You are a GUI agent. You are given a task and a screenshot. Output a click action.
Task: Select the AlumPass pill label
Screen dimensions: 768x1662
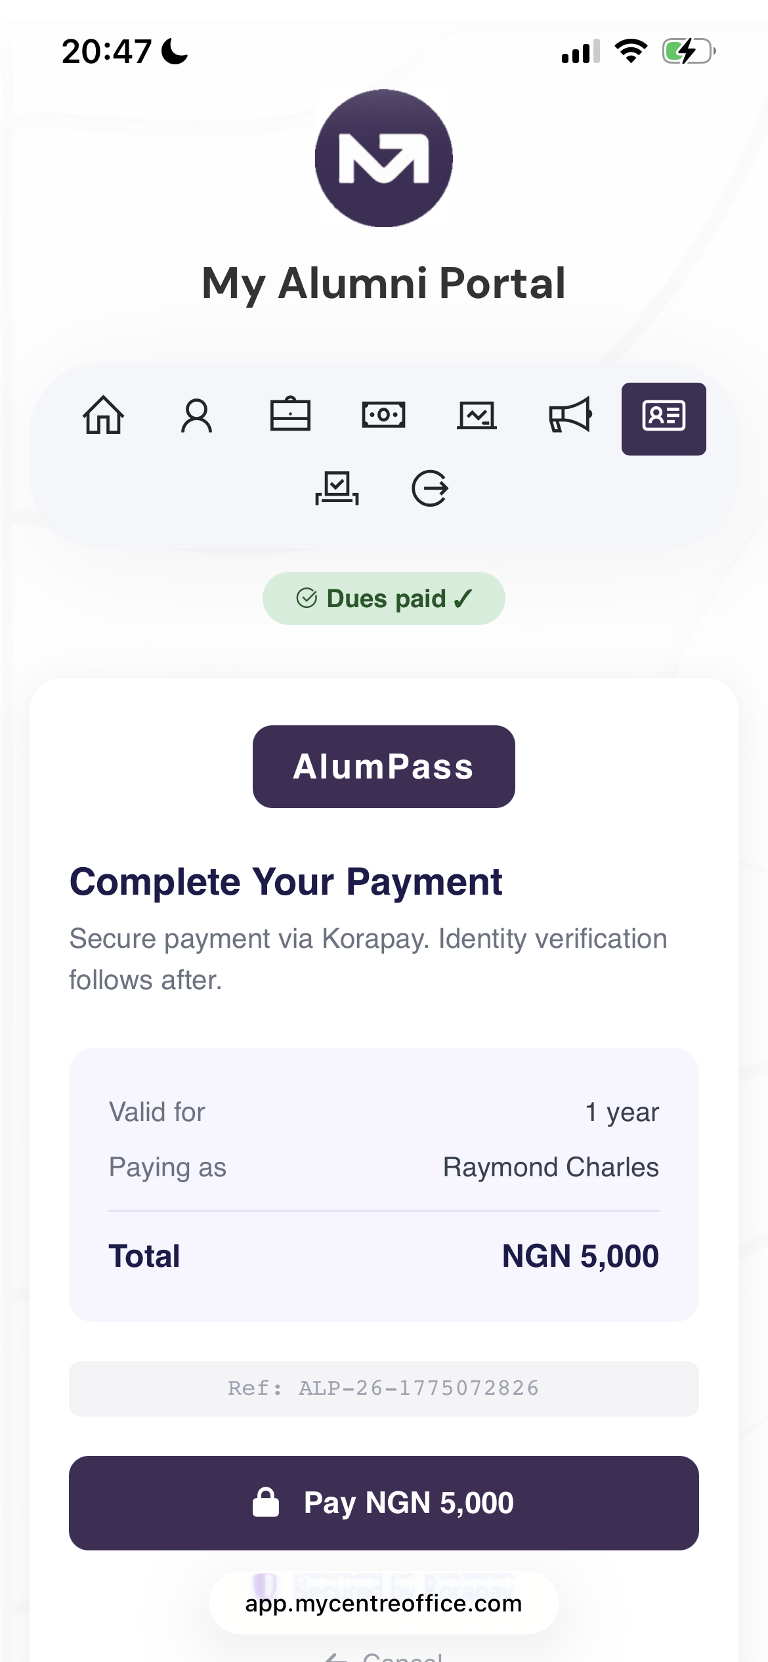(383, 765)
